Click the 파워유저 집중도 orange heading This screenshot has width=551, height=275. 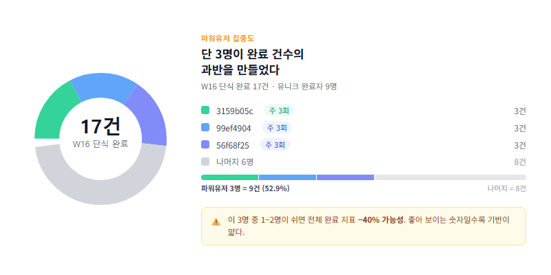227,38
